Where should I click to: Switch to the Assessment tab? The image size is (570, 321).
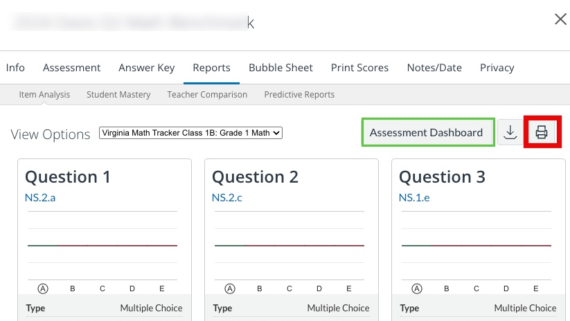tap(71, 68)
